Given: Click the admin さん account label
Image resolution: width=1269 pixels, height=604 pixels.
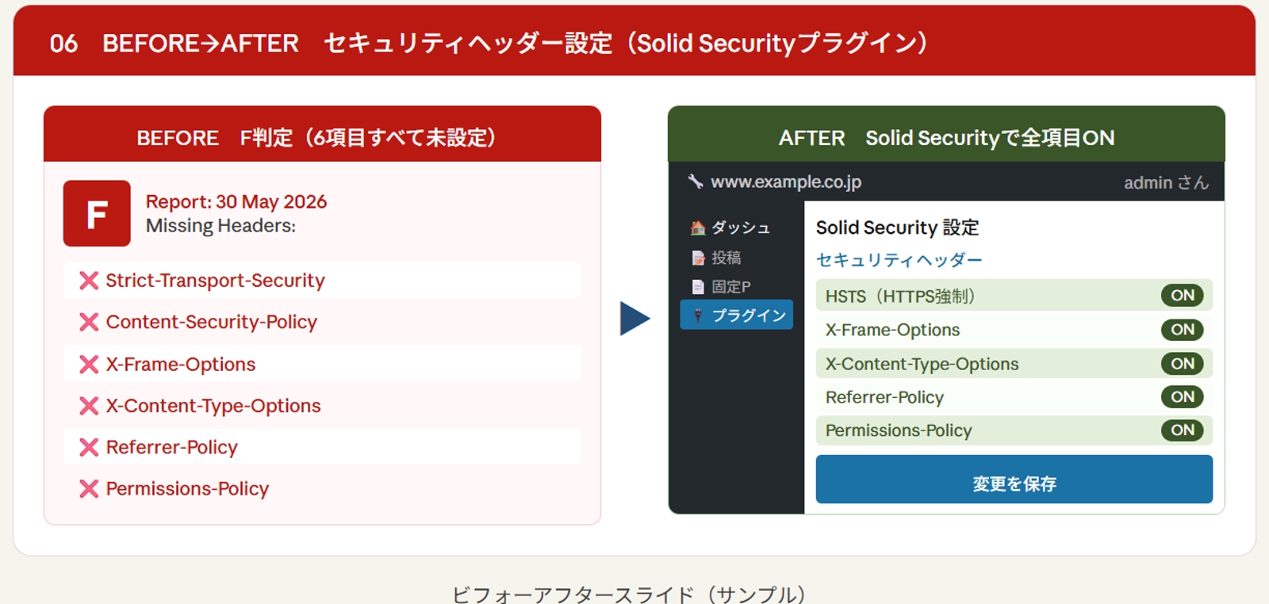Looking at the screenshot, I should click(1166, 182).
